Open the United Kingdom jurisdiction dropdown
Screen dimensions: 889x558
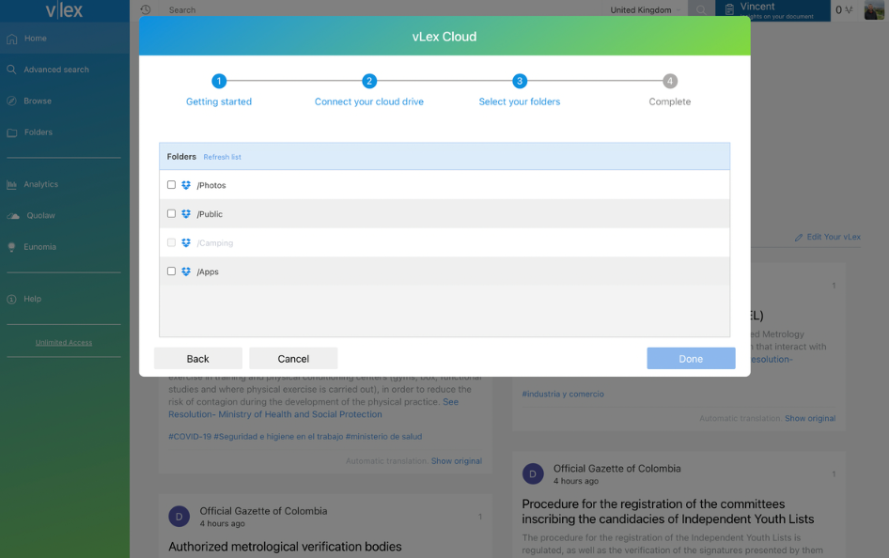[646, 10]
